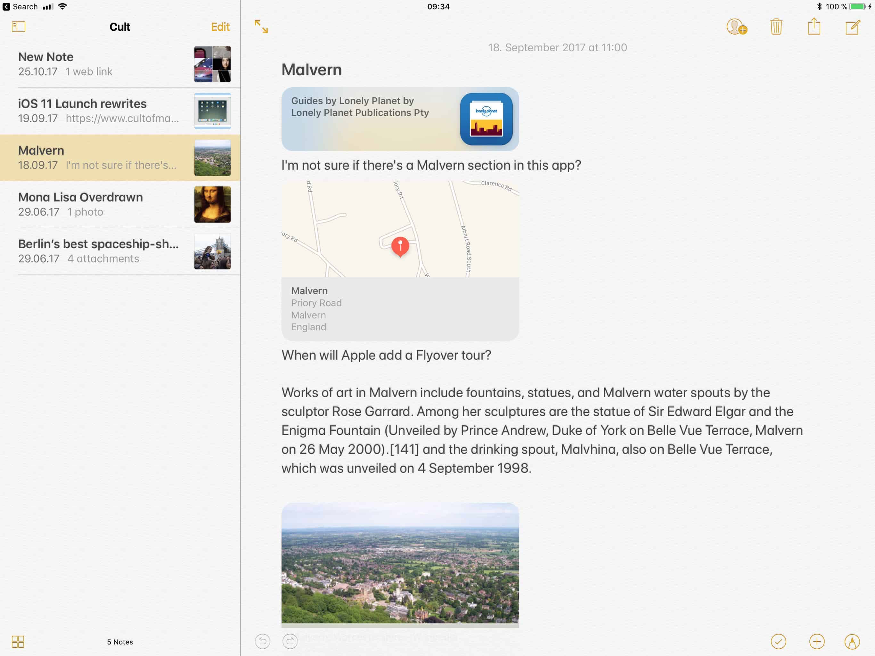Delete note with the trash icon
Viewport: 875px width, 656px height.
(776, 27)
